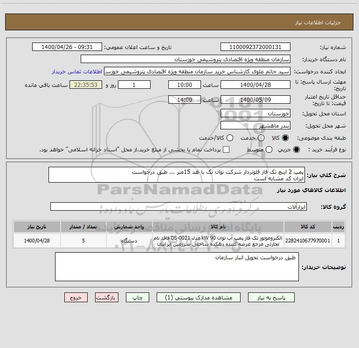Click the شرح کلی نیاز description box
Viewport: 359px width, 348px height.
click(177, 175)
